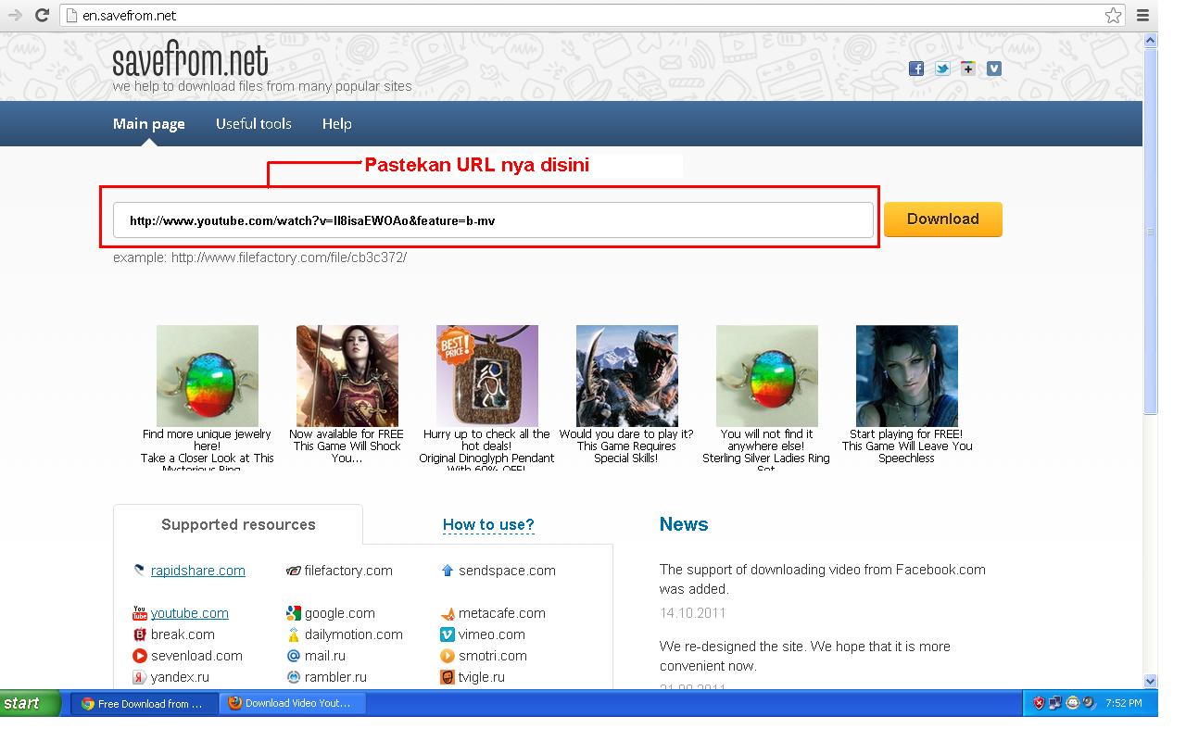Open the youtube.com link
Screen dimensions: 1186x741
[190, 613]
